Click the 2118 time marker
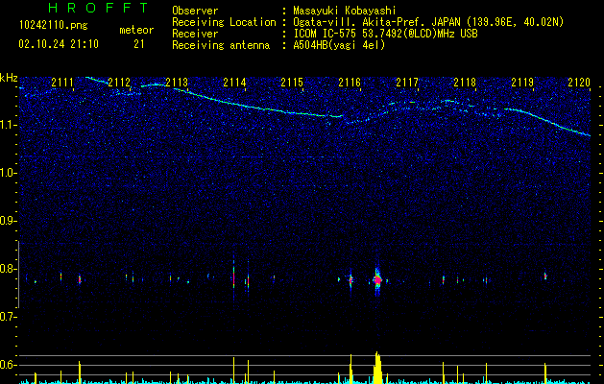This screenshot has width=604, height=384. pos(465,83)
